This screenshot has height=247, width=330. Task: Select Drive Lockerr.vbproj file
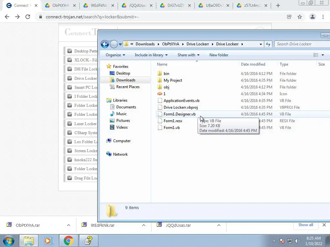180,107
